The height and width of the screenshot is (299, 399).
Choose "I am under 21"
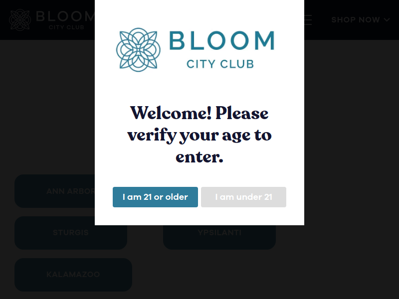(x=243, y=197)
